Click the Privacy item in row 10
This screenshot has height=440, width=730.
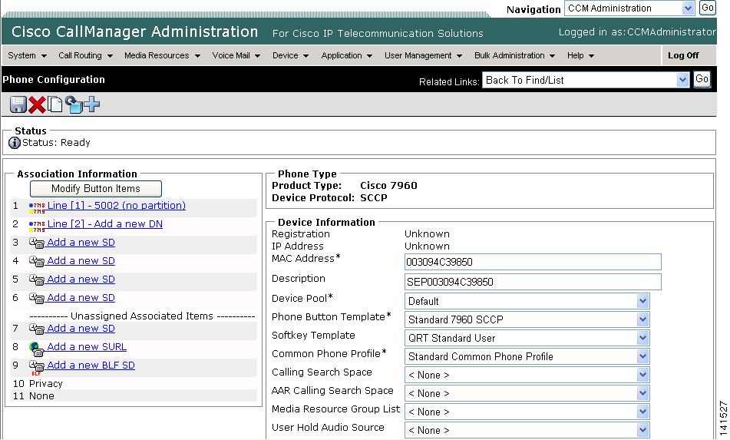tap(45, 384)
